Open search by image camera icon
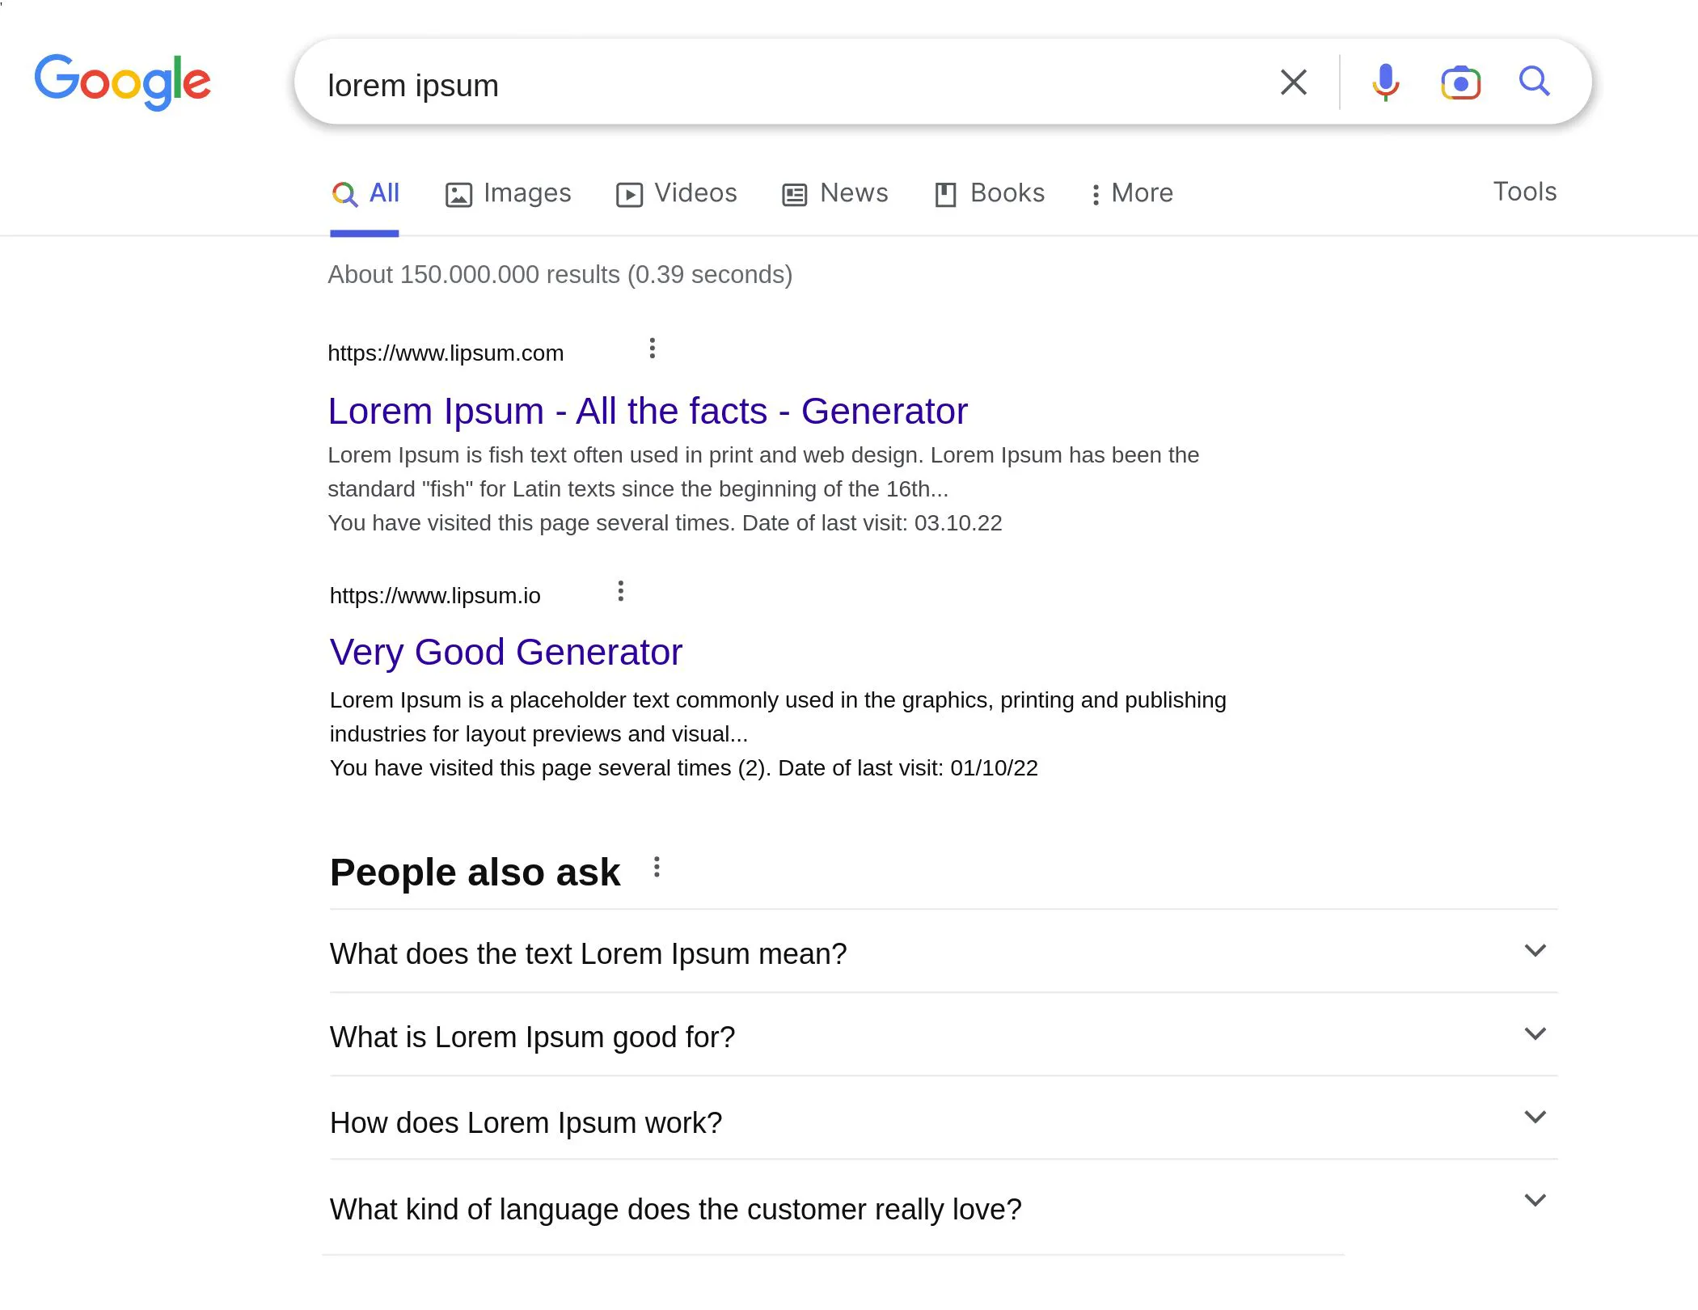Screen dimensions: 1698x1310 click(1460, 82)
